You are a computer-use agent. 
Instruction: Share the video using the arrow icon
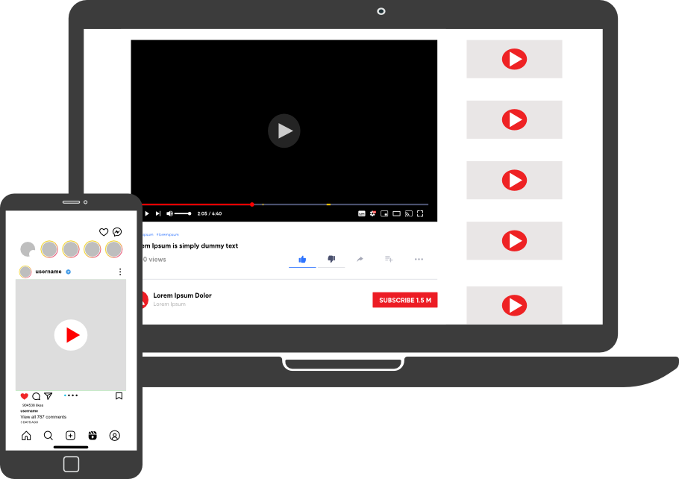click(360, 259)
